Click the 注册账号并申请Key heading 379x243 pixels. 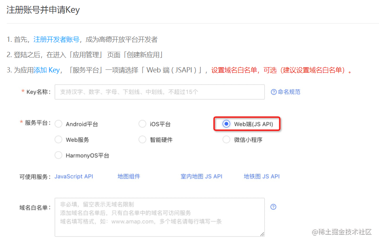pos(43,10)
